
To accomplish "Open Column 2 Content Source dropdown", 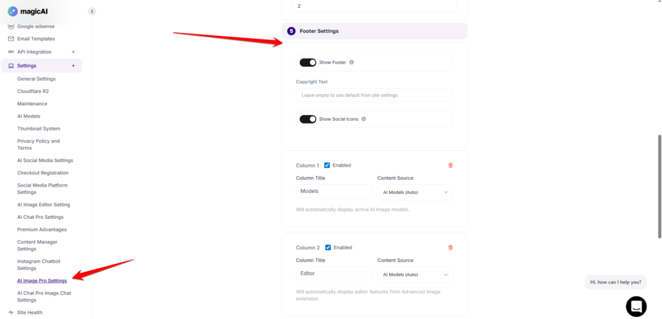I will tap(415, 274).
